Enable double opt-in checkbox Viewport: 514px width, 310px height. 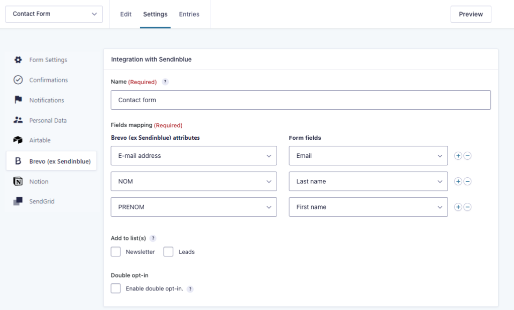coord(116,288)
